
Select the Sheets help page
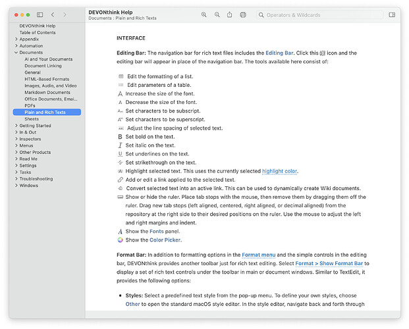tap(32, 119)
